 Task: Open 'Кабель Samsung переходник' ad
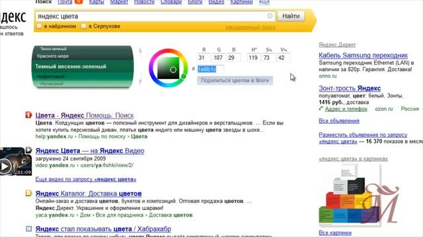coord(363,55)
